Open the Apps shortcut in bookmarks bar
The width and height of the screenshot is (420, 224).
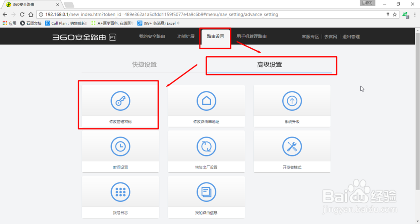[x=9, y=23]
